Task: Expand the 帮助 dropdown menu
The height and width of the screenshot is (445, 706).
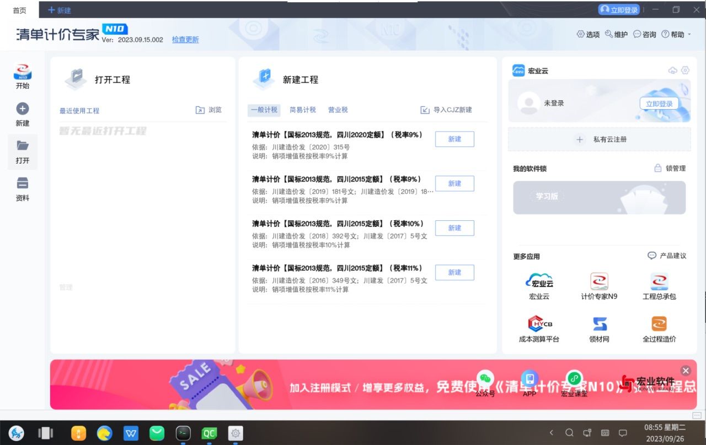Action: (x=676, y=34)
